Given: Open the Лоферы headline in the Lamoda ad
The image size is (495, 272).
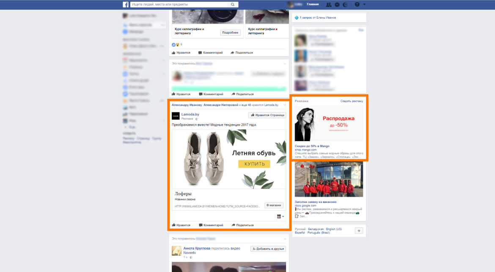Looking at the screenshot, I should coord(183,194).
